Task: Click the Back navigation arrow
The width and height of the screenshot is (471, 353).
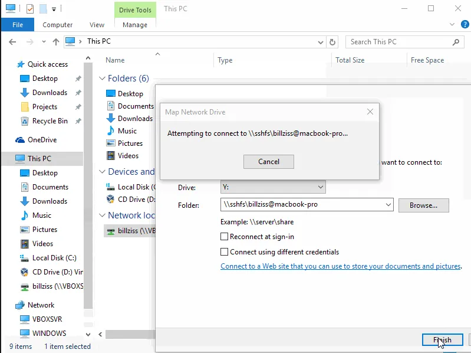Action: coord(13,42)
